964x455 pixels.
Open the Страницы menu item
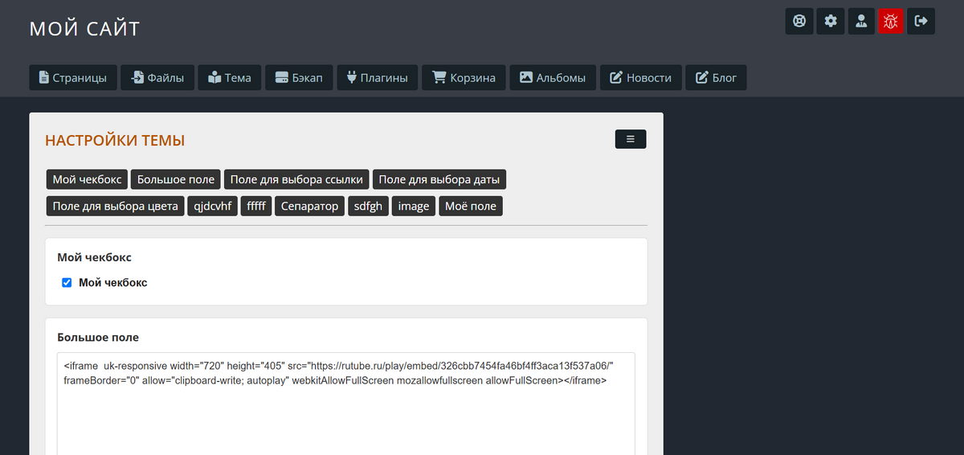click(x=73, y=78)
